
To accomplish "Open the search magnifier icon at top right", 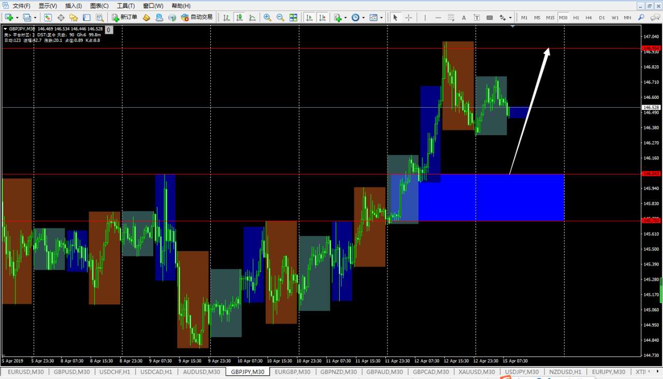I will click(641, 18).
